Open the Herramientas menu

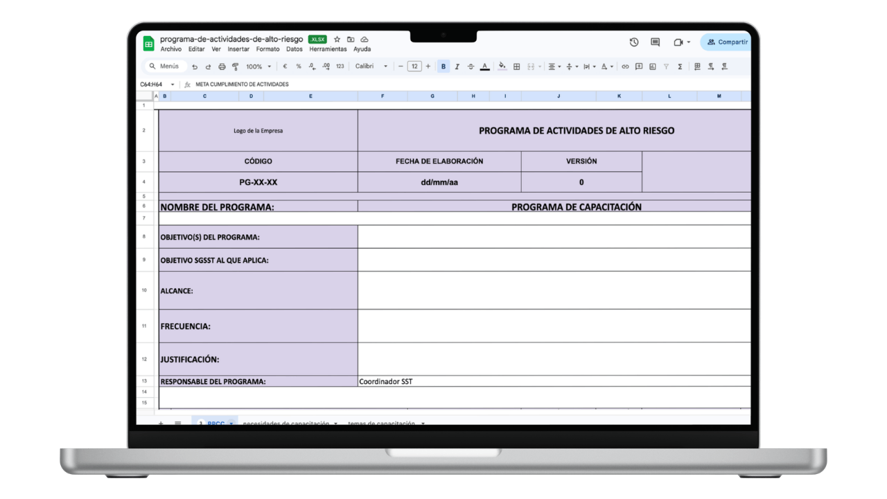328,49
